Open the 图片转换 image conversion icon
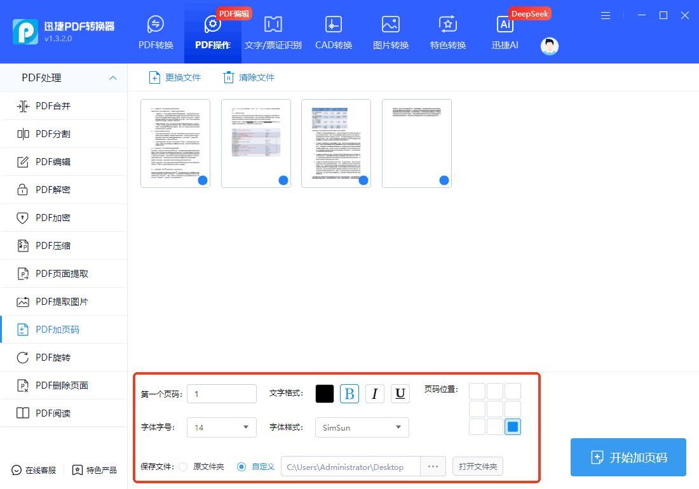The width and height of the screenshot is (699, 489). tap(391, 25)
